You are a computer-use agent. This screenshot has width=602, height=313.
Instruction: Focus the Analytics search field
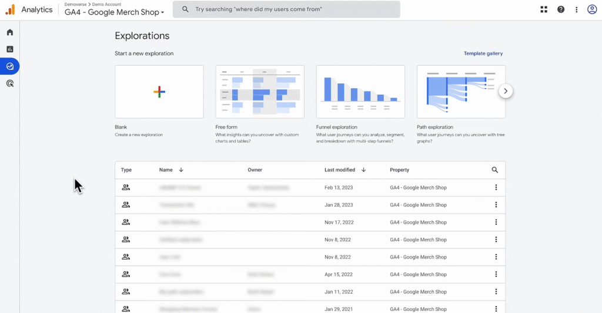point(286,9)
